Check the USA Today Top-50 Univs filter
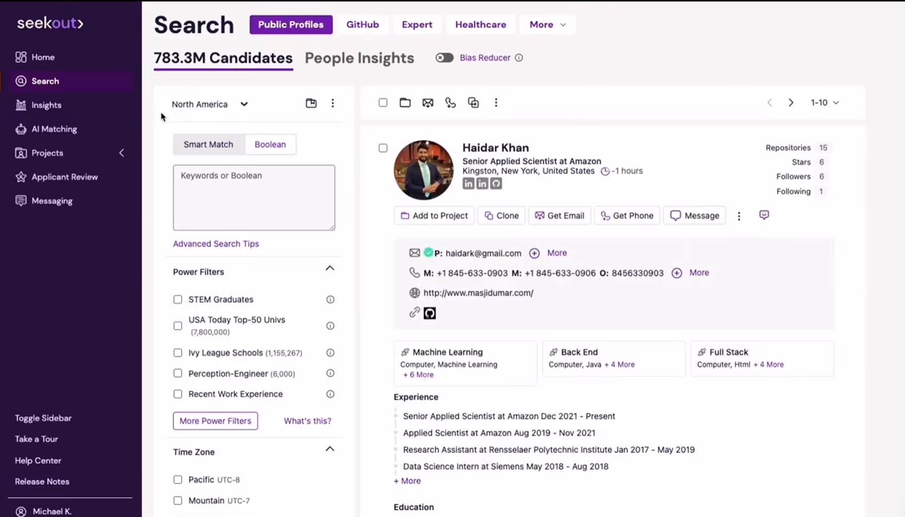 (x=178, y=326)
